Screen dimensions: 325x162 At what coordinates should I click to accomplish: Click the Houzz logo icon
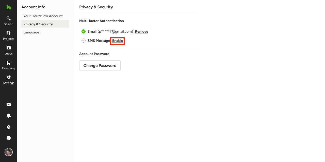pyautogui.click(x=8, y=7)
